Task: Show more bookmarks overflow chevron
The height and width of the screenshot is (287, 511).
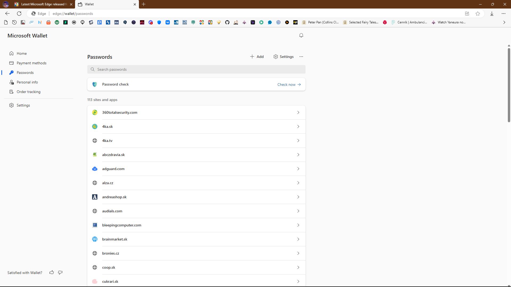Action: tap(504, 22)
